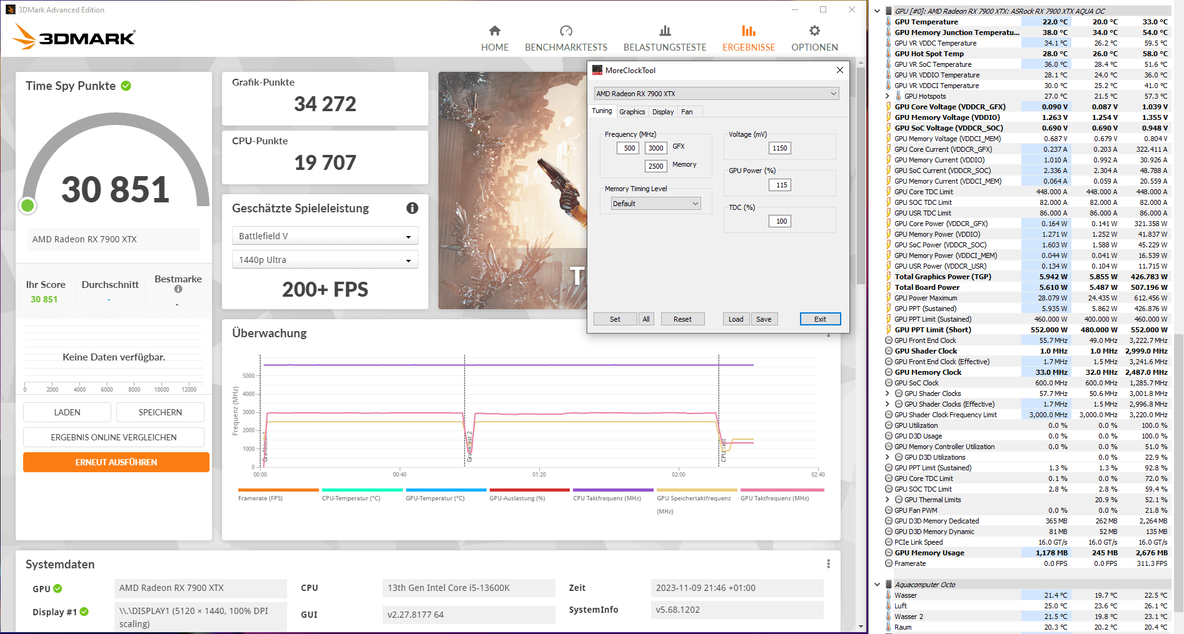The image size is (1184, 634).
Task: Click the icon beside Total Graphics Power (TGP)
Action: coord(889,277)
